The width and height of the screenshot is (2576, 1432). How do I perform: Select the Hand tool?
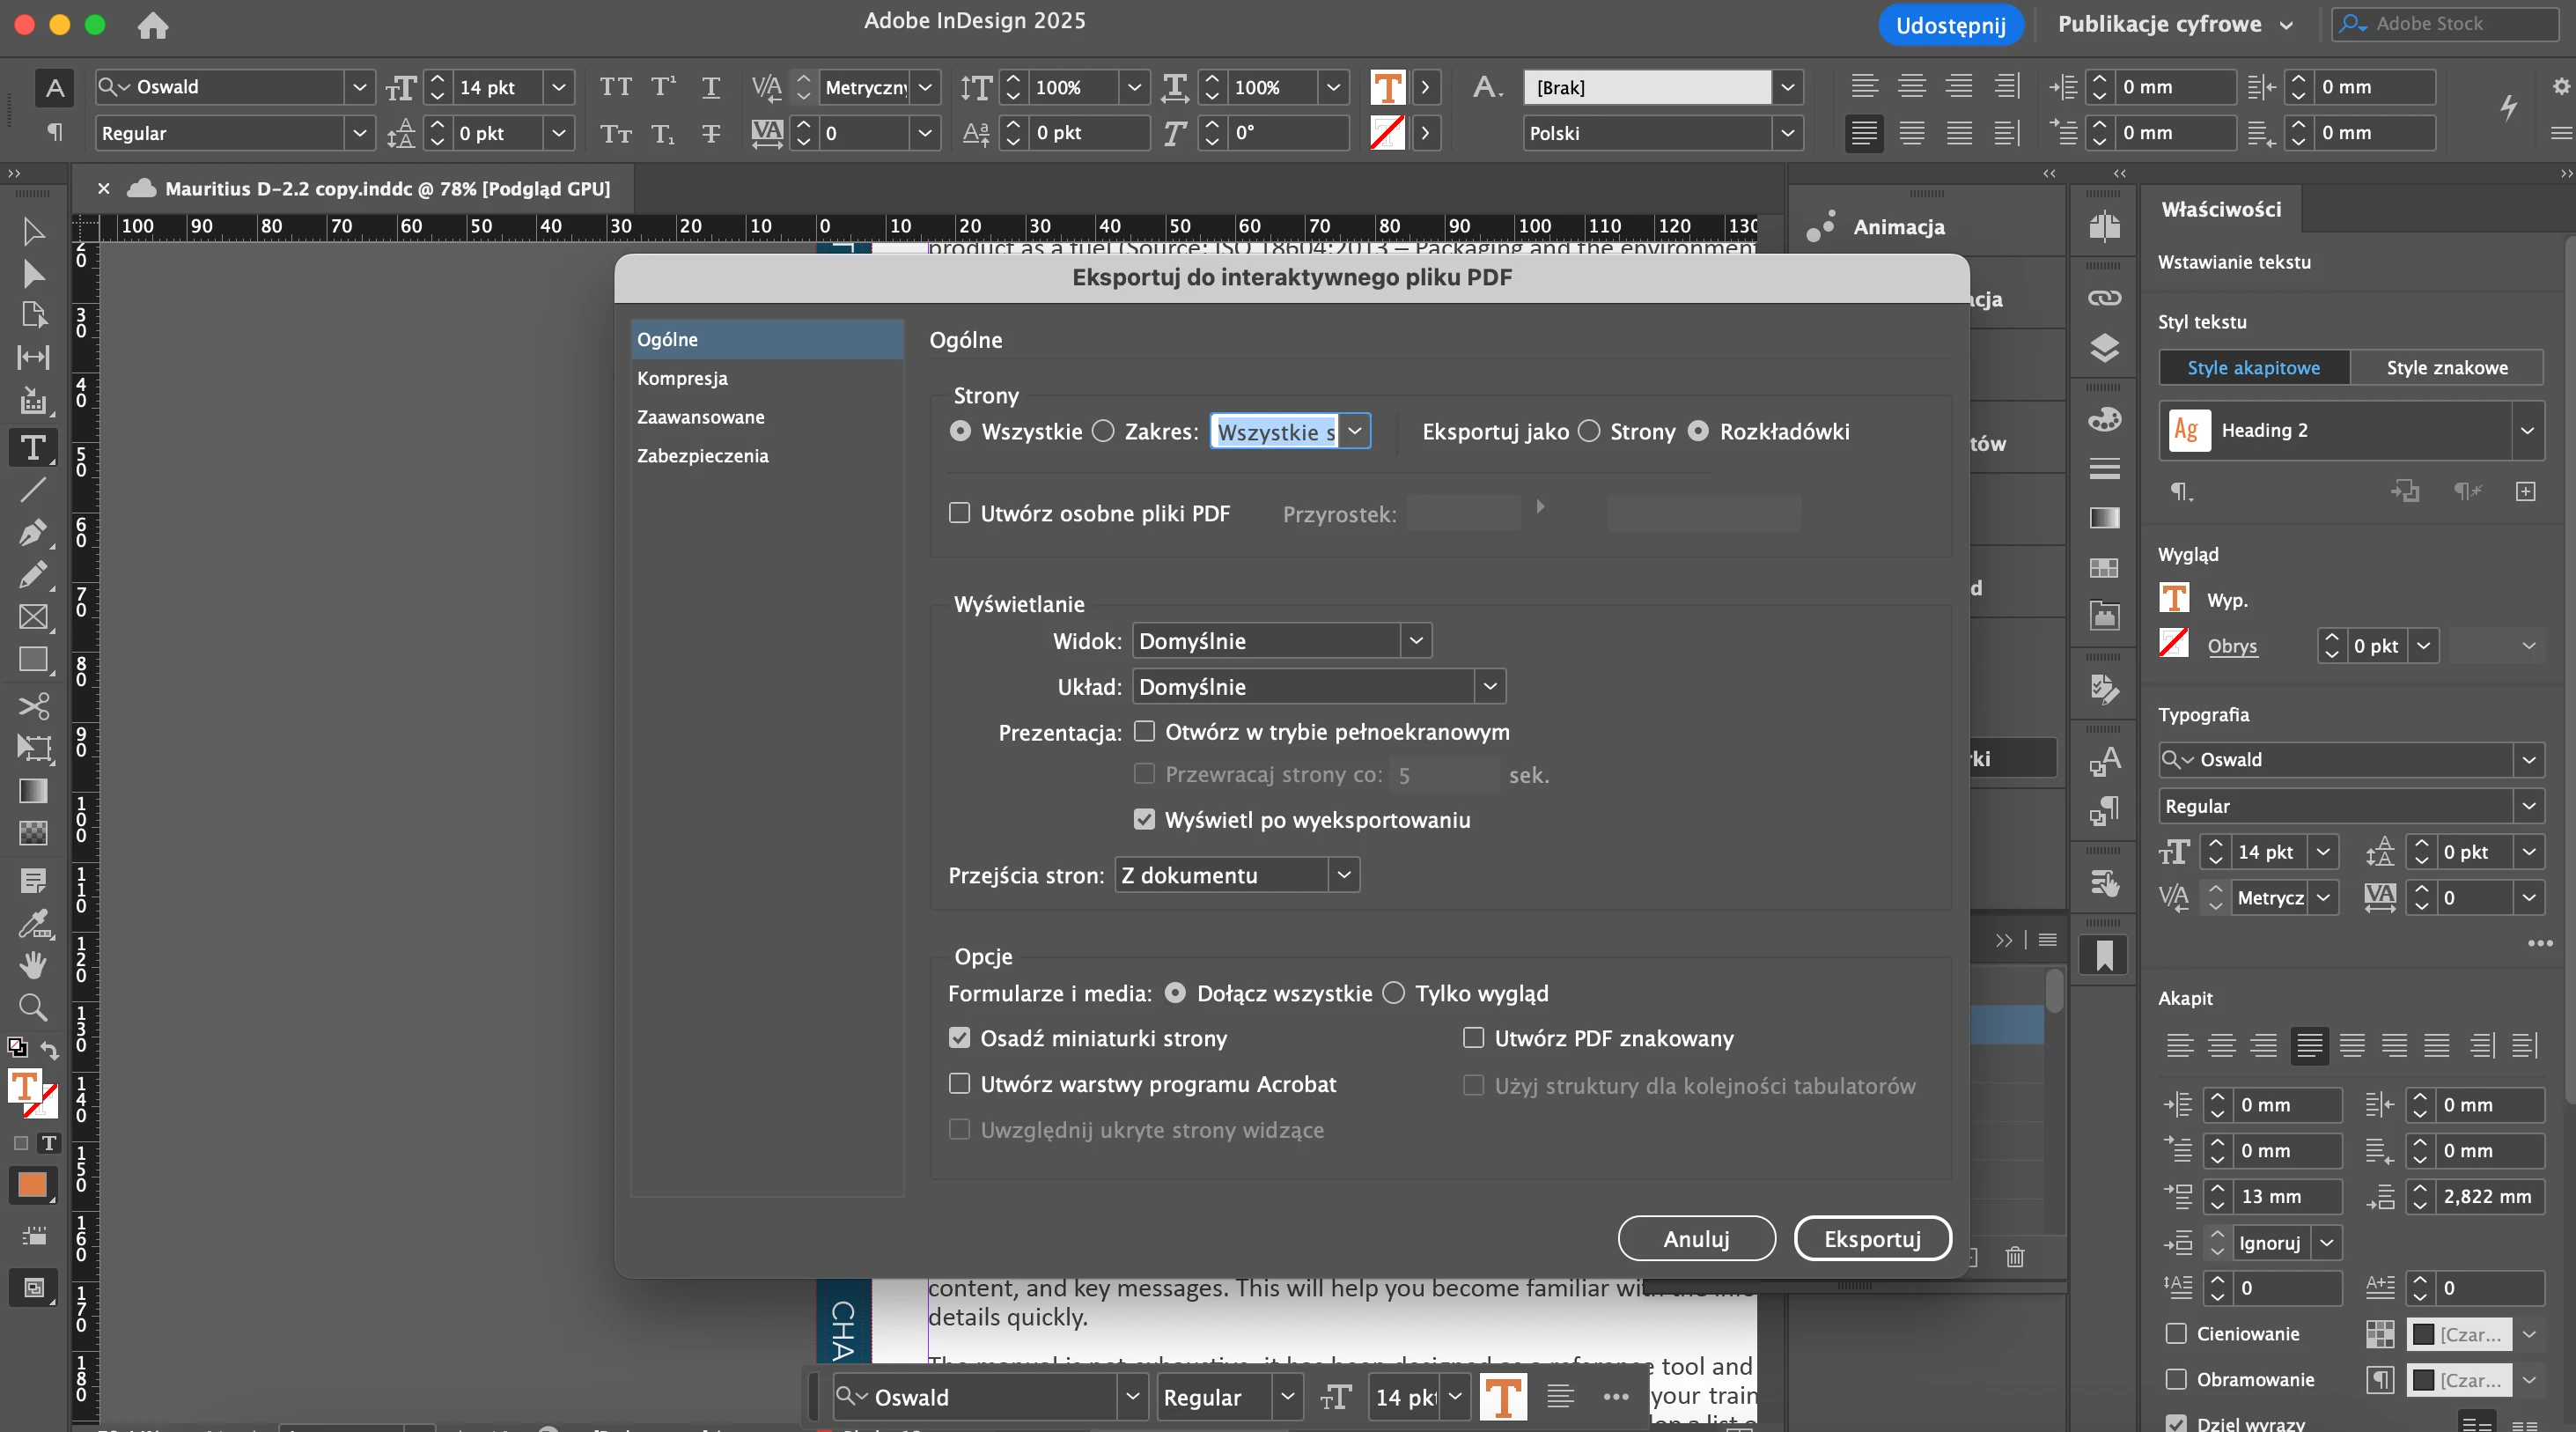33,964
